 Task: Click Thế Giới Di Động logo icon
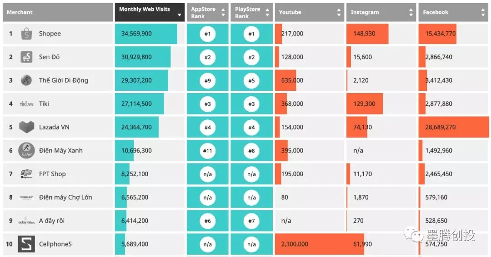pyautogui.click(x=26, y=80)
